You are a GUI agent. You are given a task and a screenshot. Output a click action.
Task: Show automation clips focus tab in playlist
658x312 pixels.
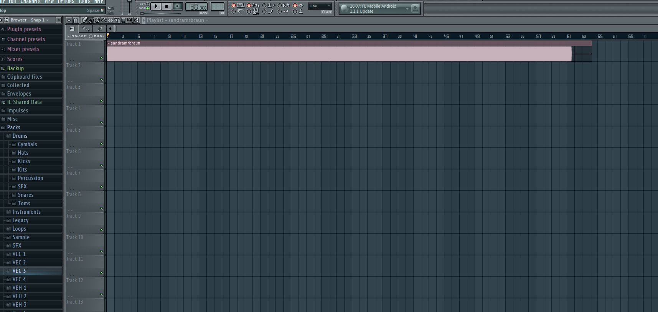click(x=86, y=29)
